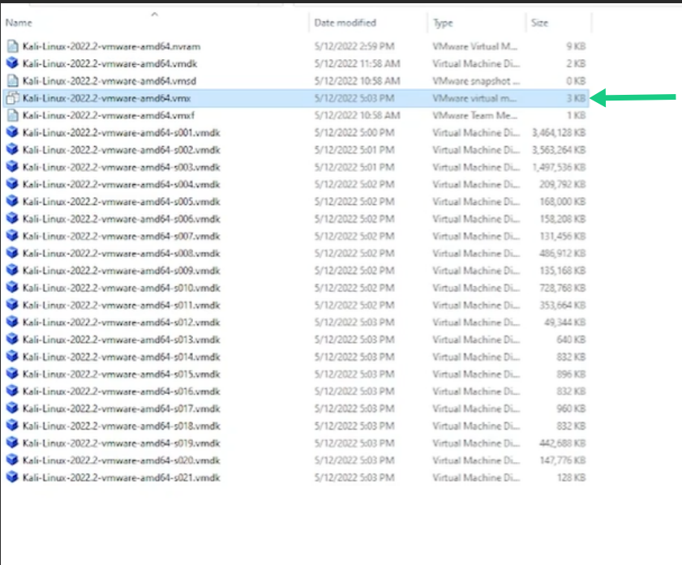Click the disk icon for s013.vmdk
Image resolution: width=682 pixels, height=565 pixels.
[13, 340]
